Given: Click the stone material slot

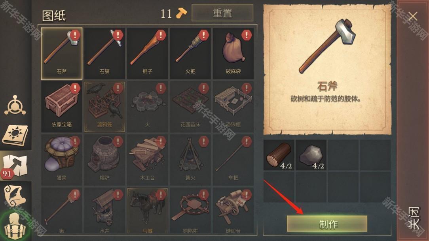Looking at the screenshot, I should point(311,155).
